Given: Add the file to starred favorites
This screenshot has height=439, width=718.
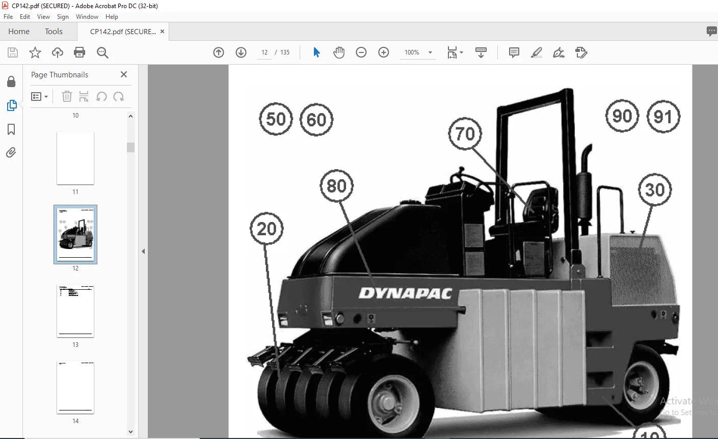Looking at the screenshot, I should coord(35,52).
